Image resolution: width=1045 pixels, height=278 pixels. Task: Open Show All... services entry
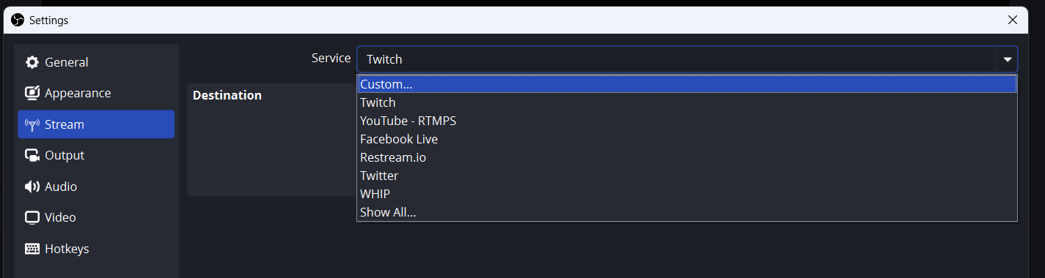click(x=687, y=212)
